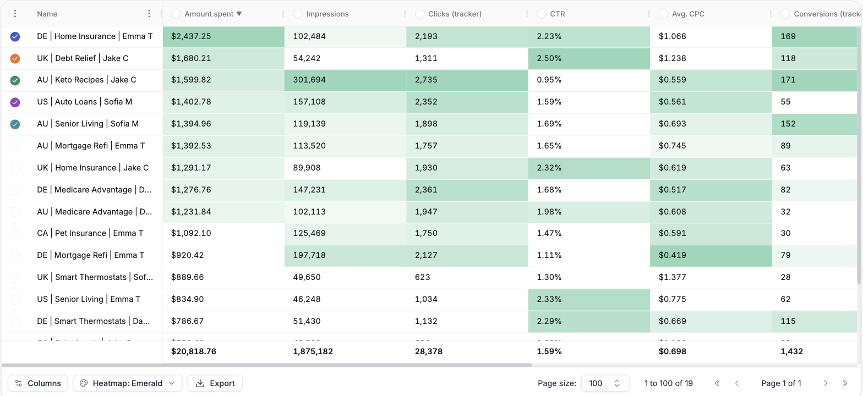Toggle the circle beside CTR header
The image size is (863, 396).
pyautogui.click(x=542, y=14)
